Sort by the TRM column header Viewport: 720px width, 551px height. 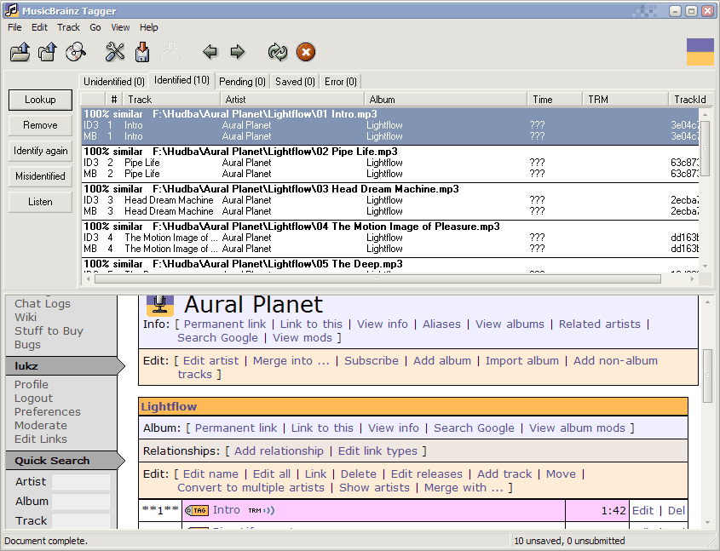click(625, 100)
